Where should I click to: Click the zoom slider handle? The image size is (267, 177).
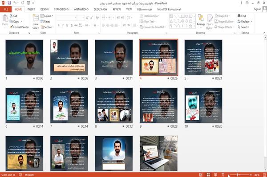[237, 175]
